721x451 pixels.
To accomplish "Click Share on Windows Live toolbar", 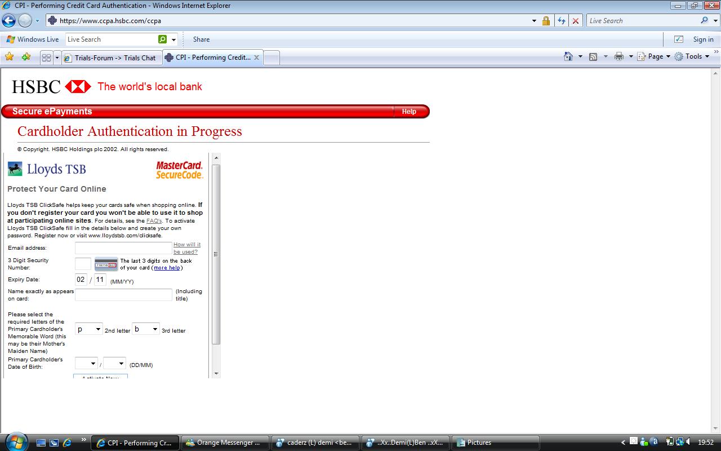I will 201,39.
